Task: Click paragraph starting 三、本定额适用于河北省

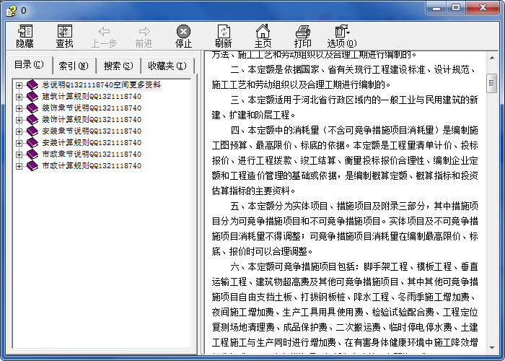Action: [345, 108]
